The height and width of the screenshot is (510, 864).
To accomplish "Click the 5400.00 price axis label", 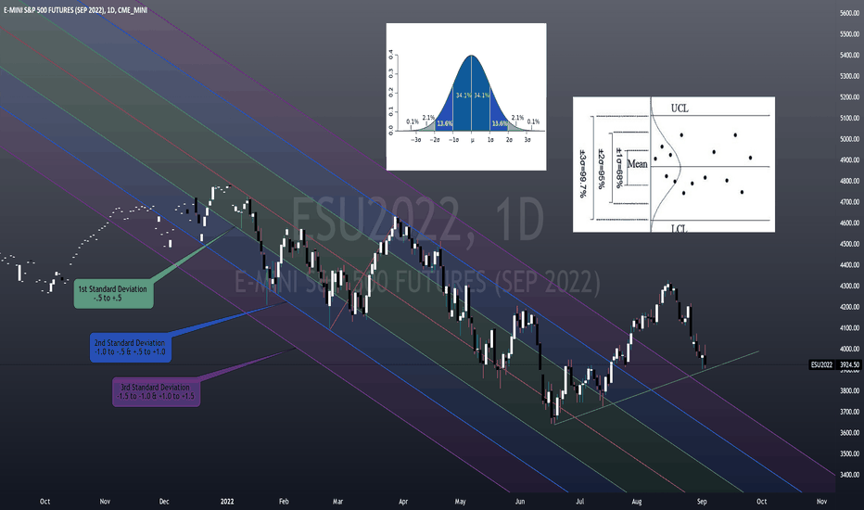I will pyautogui.click(x=849, y=55).
